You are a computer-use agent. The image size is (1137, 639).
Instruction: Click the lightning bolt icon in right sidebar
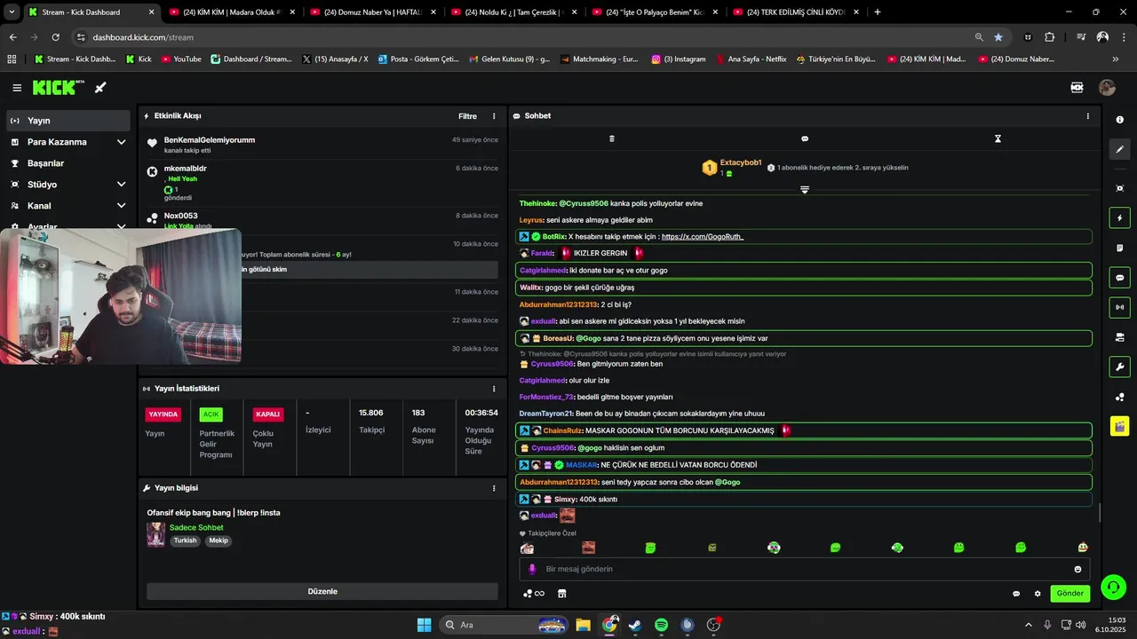click(1119, 218)
